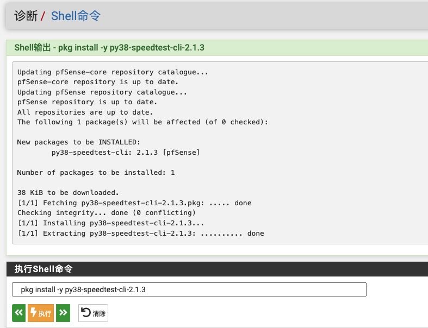Click the "[1/1] Extracting" output line

(140, 234)
